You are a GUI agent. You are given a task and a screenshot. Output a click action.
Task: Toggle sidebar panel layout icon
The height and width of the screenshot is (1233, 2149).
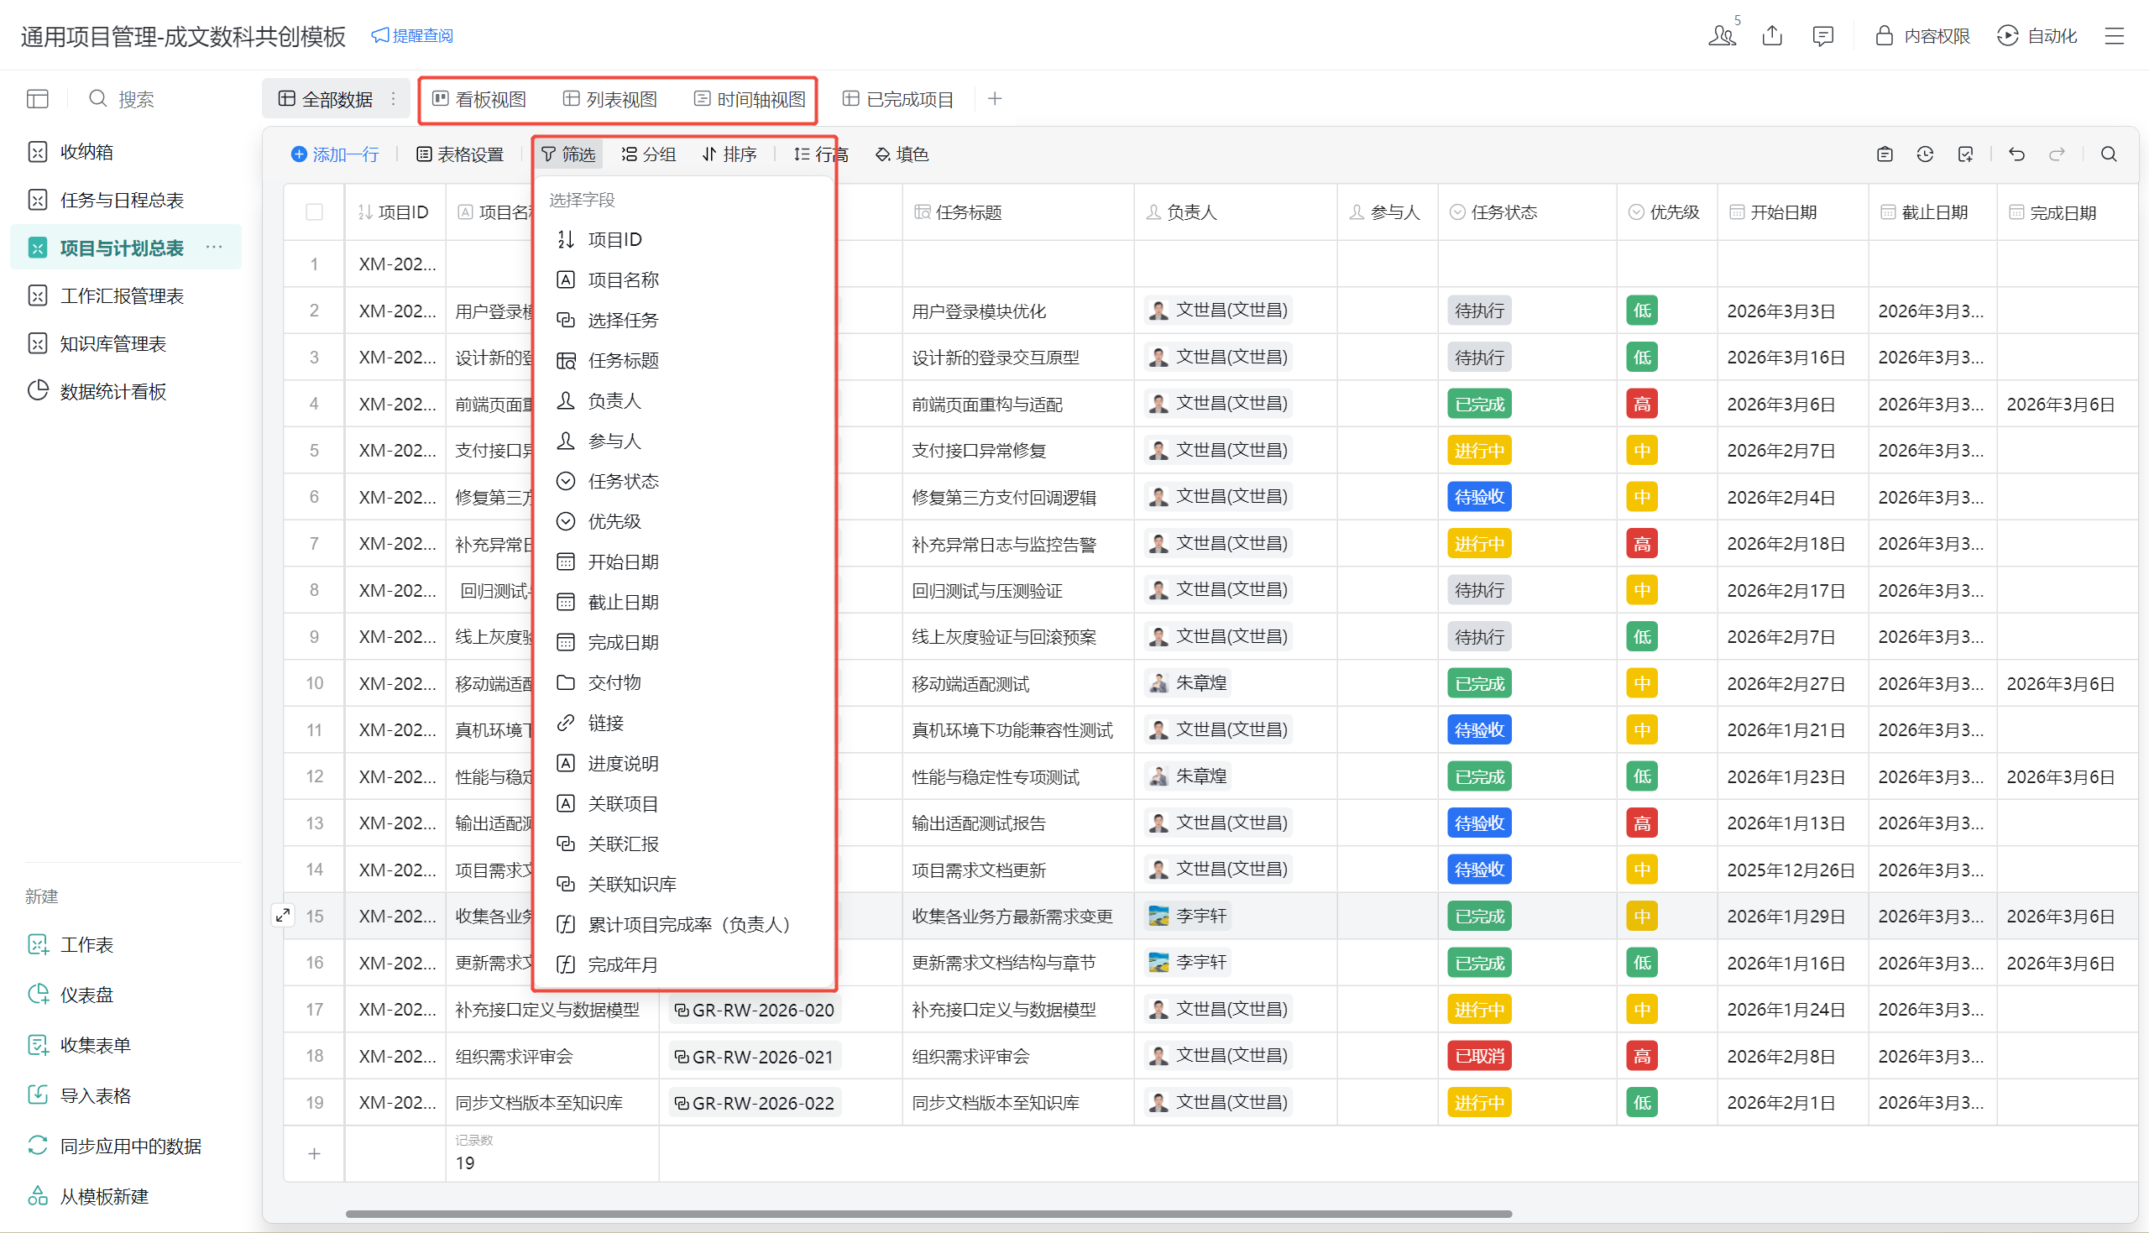click(37, 99)
